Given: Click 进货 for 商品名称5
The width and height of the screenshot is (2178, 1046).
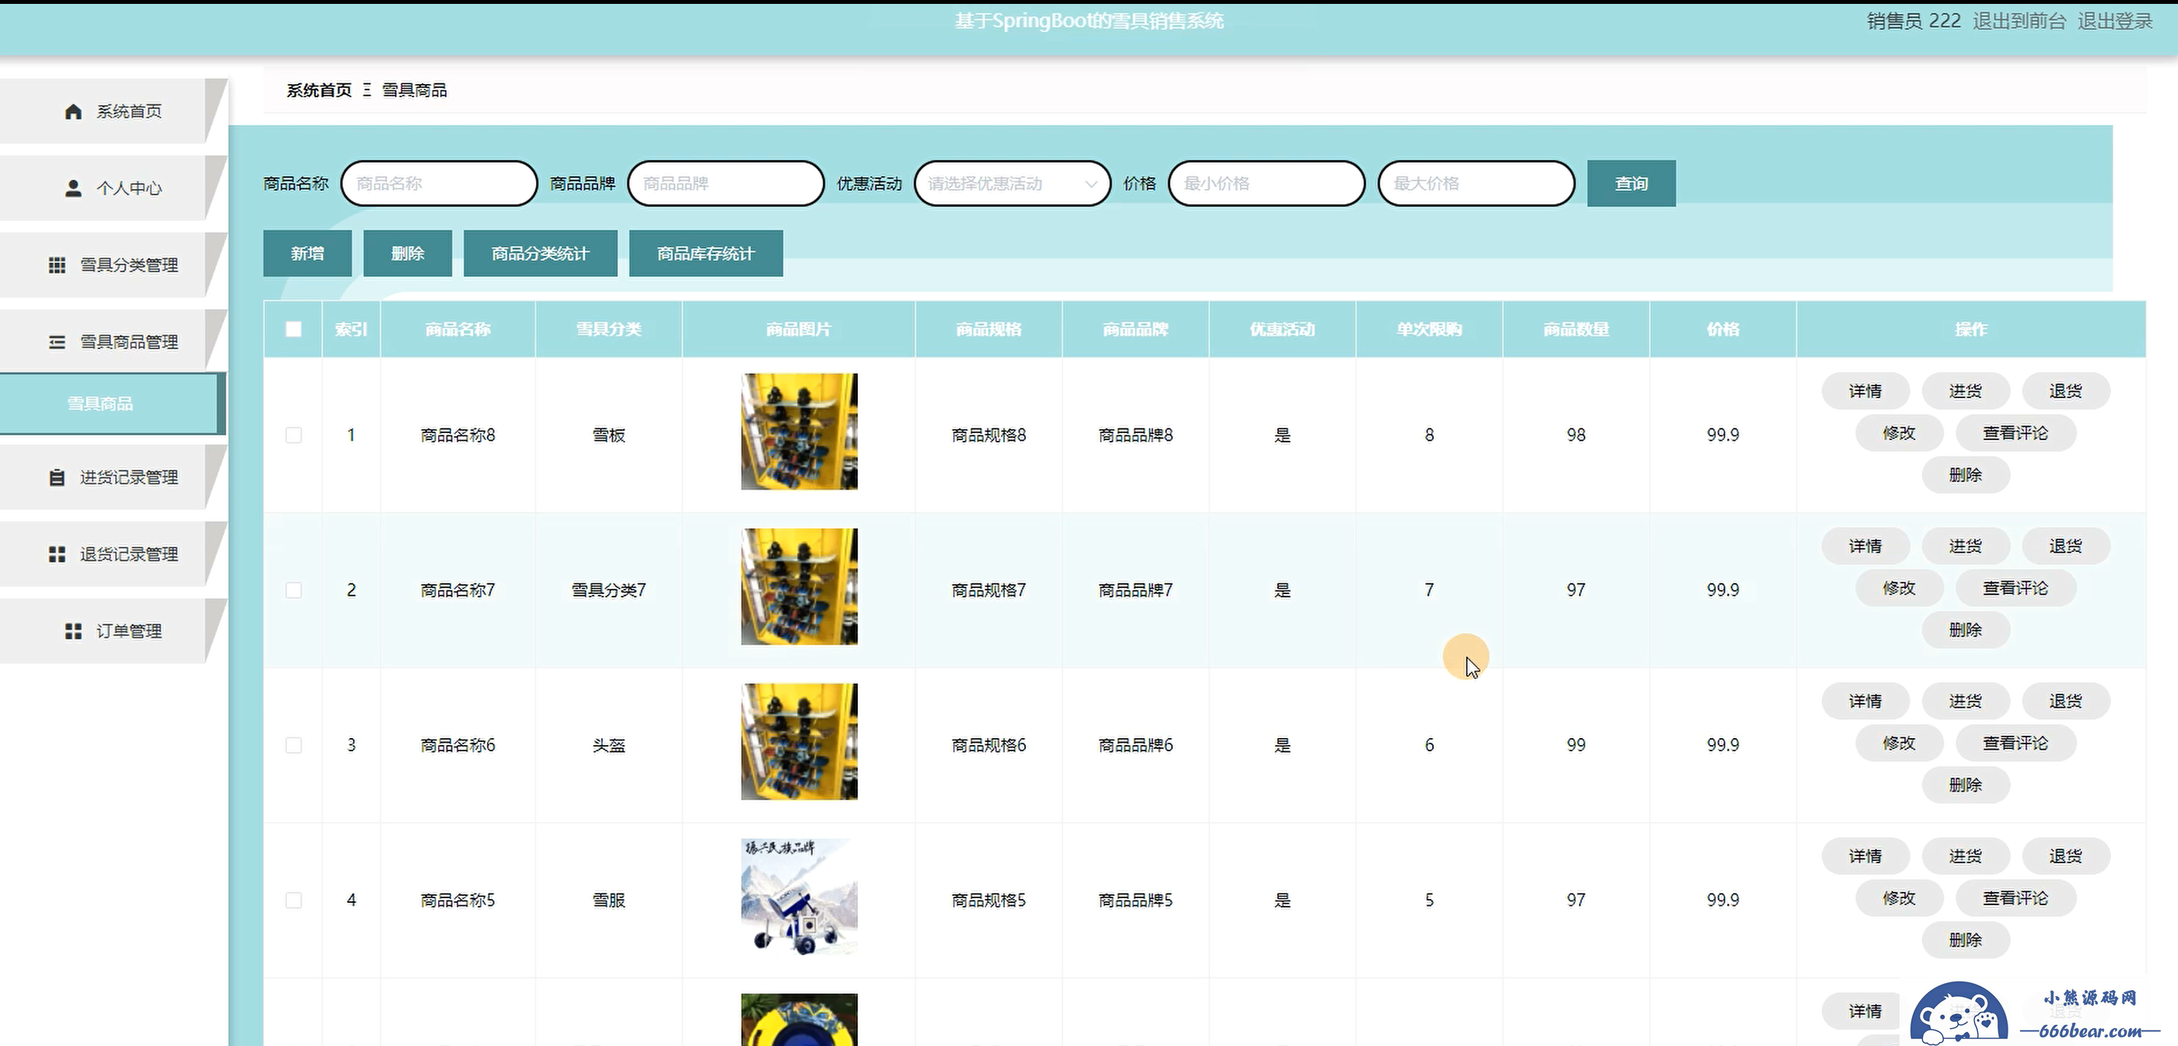Looking at the screenshot, I should [x=1965, y=856].
